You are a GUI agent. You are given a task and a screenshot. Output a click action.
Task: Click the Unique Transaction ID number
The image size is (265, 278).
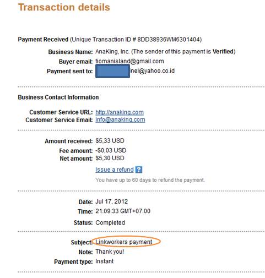click(169, 39)
